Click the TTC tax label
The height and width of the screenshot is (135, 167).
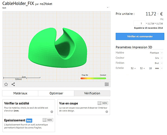point(162,19)
